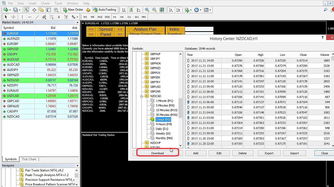Select Symbols tab in Market Watch
The width and height of the screenshot is (334, 187).
click(11, 159)
